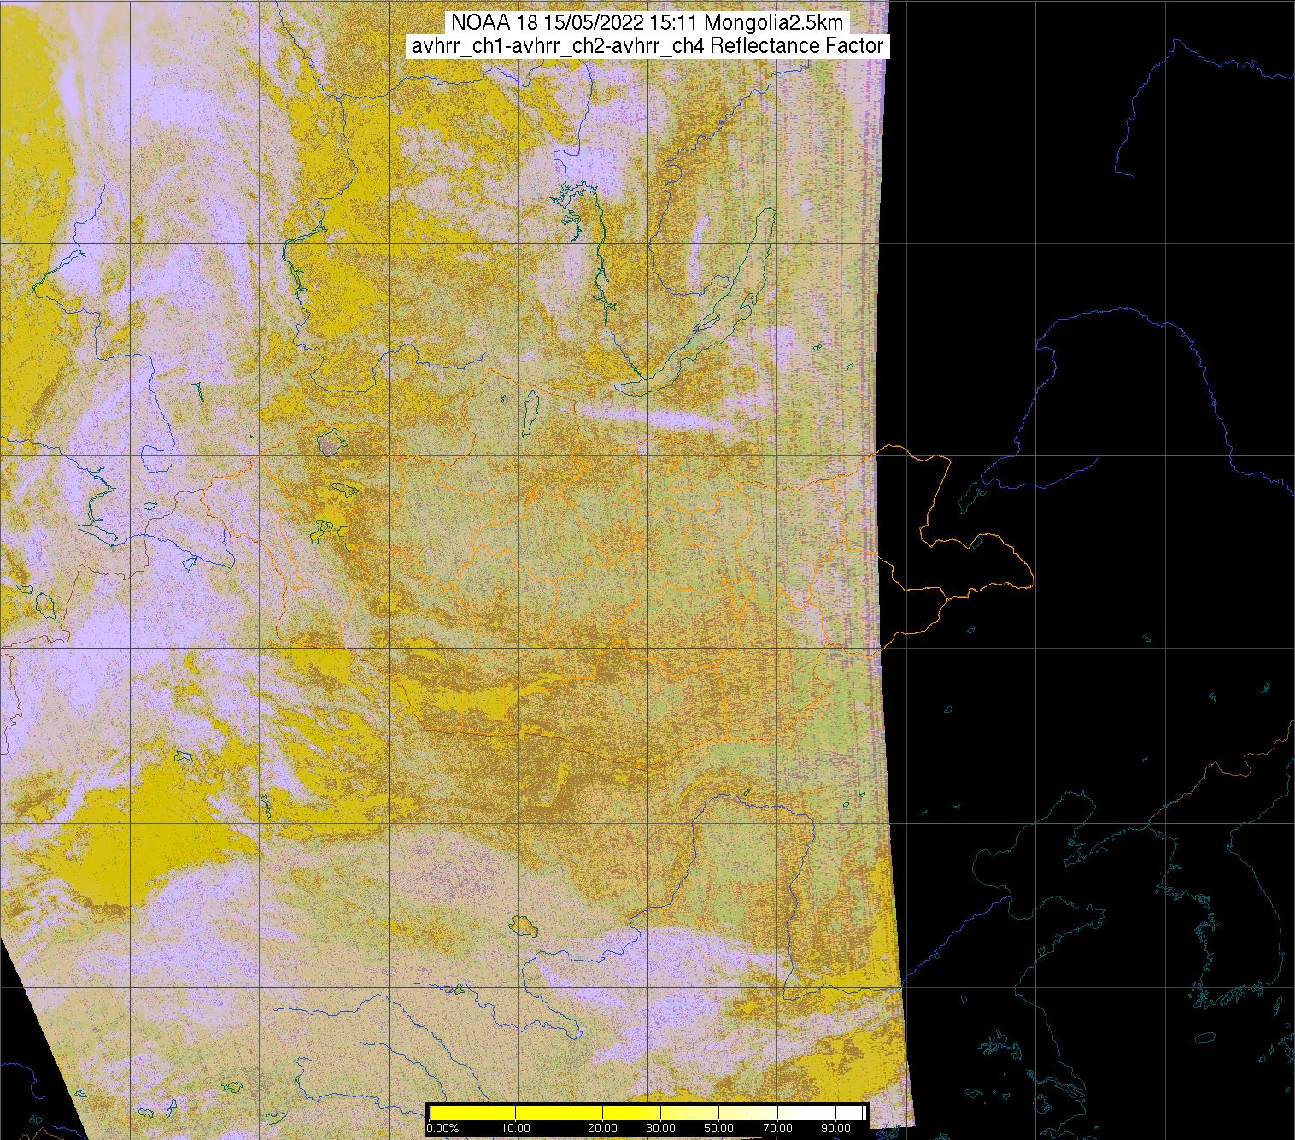Click the 10.00 tick on color bar
The width and height of the screenshot is (1295, 1140).
[x=517, y=1130]
